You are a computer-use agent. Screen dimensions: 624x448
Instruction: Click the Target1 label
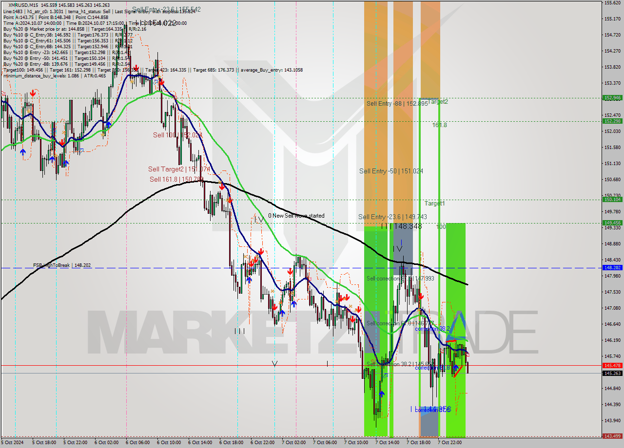[x=434, y=203]
